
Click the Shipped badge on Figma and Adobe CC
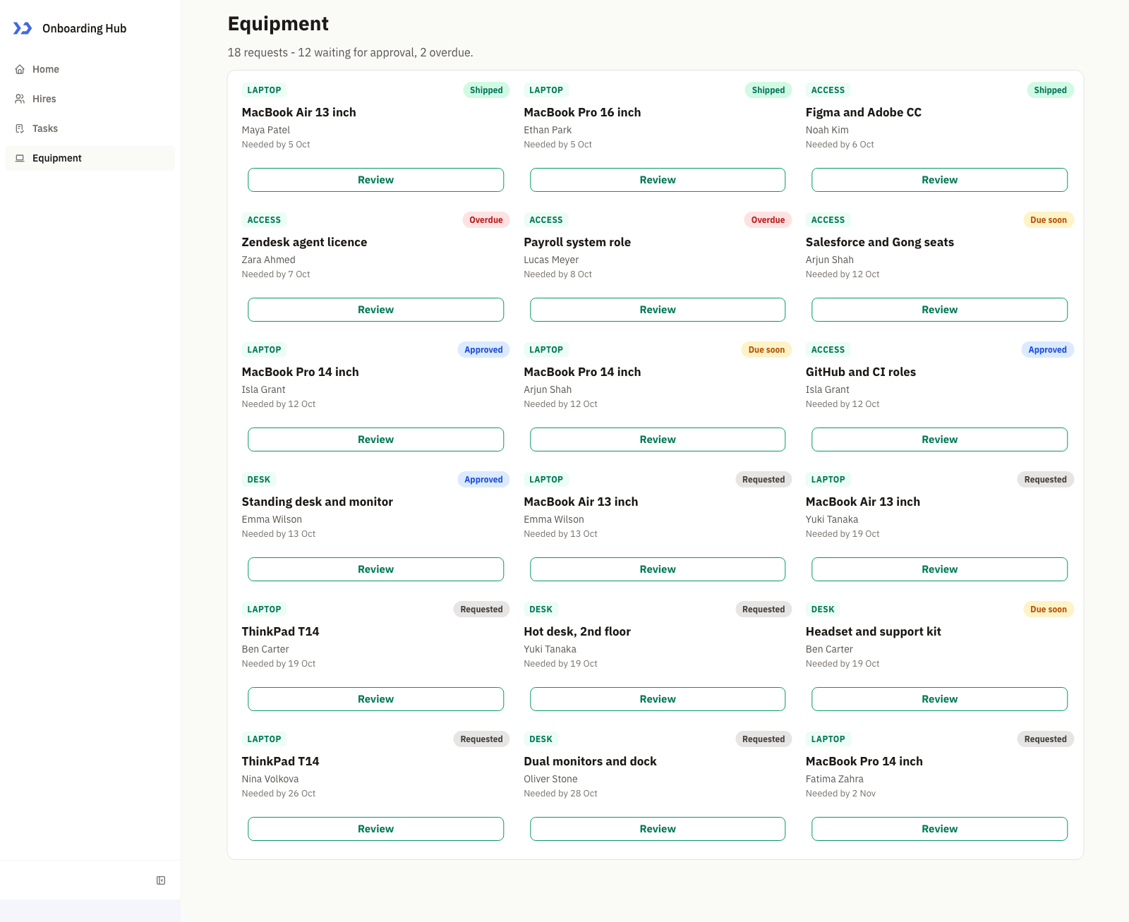pyautogui.click(x=1050, y=90)
